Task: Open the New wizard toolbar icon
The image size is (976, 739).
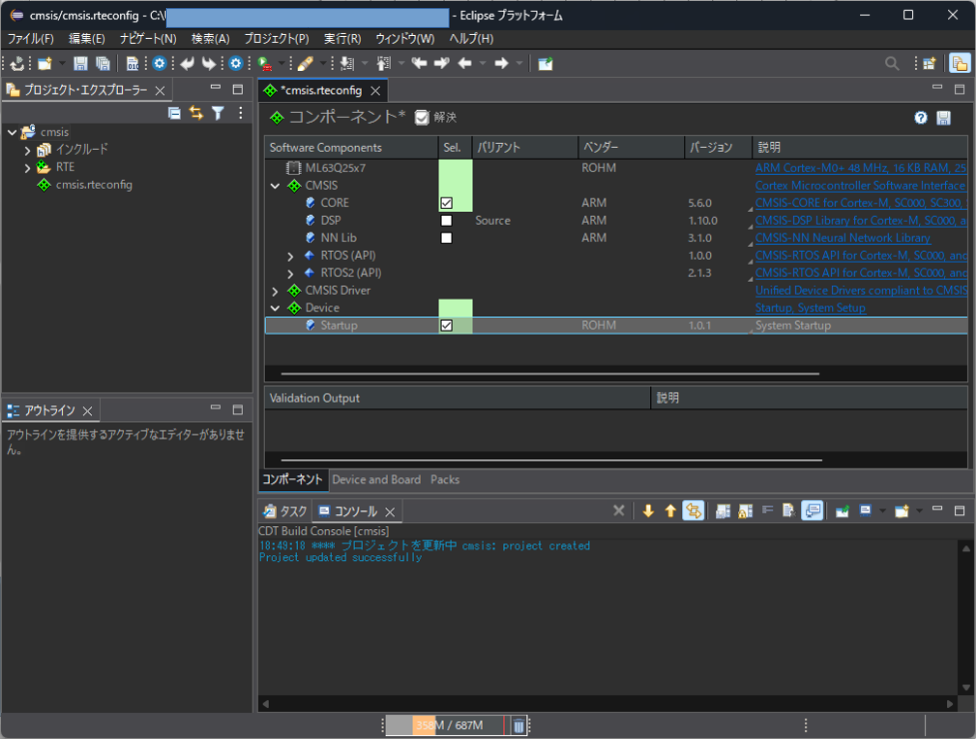Action: (45, 64)
